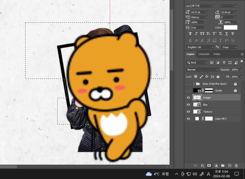This screenshot has height=179, width=245.
Task: Open kerning Metrics dropdown
Action: [x=207, y=17]
